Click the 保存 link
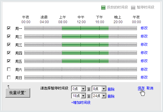The width and height of the screenshot is (163, 112). (141, 88)
